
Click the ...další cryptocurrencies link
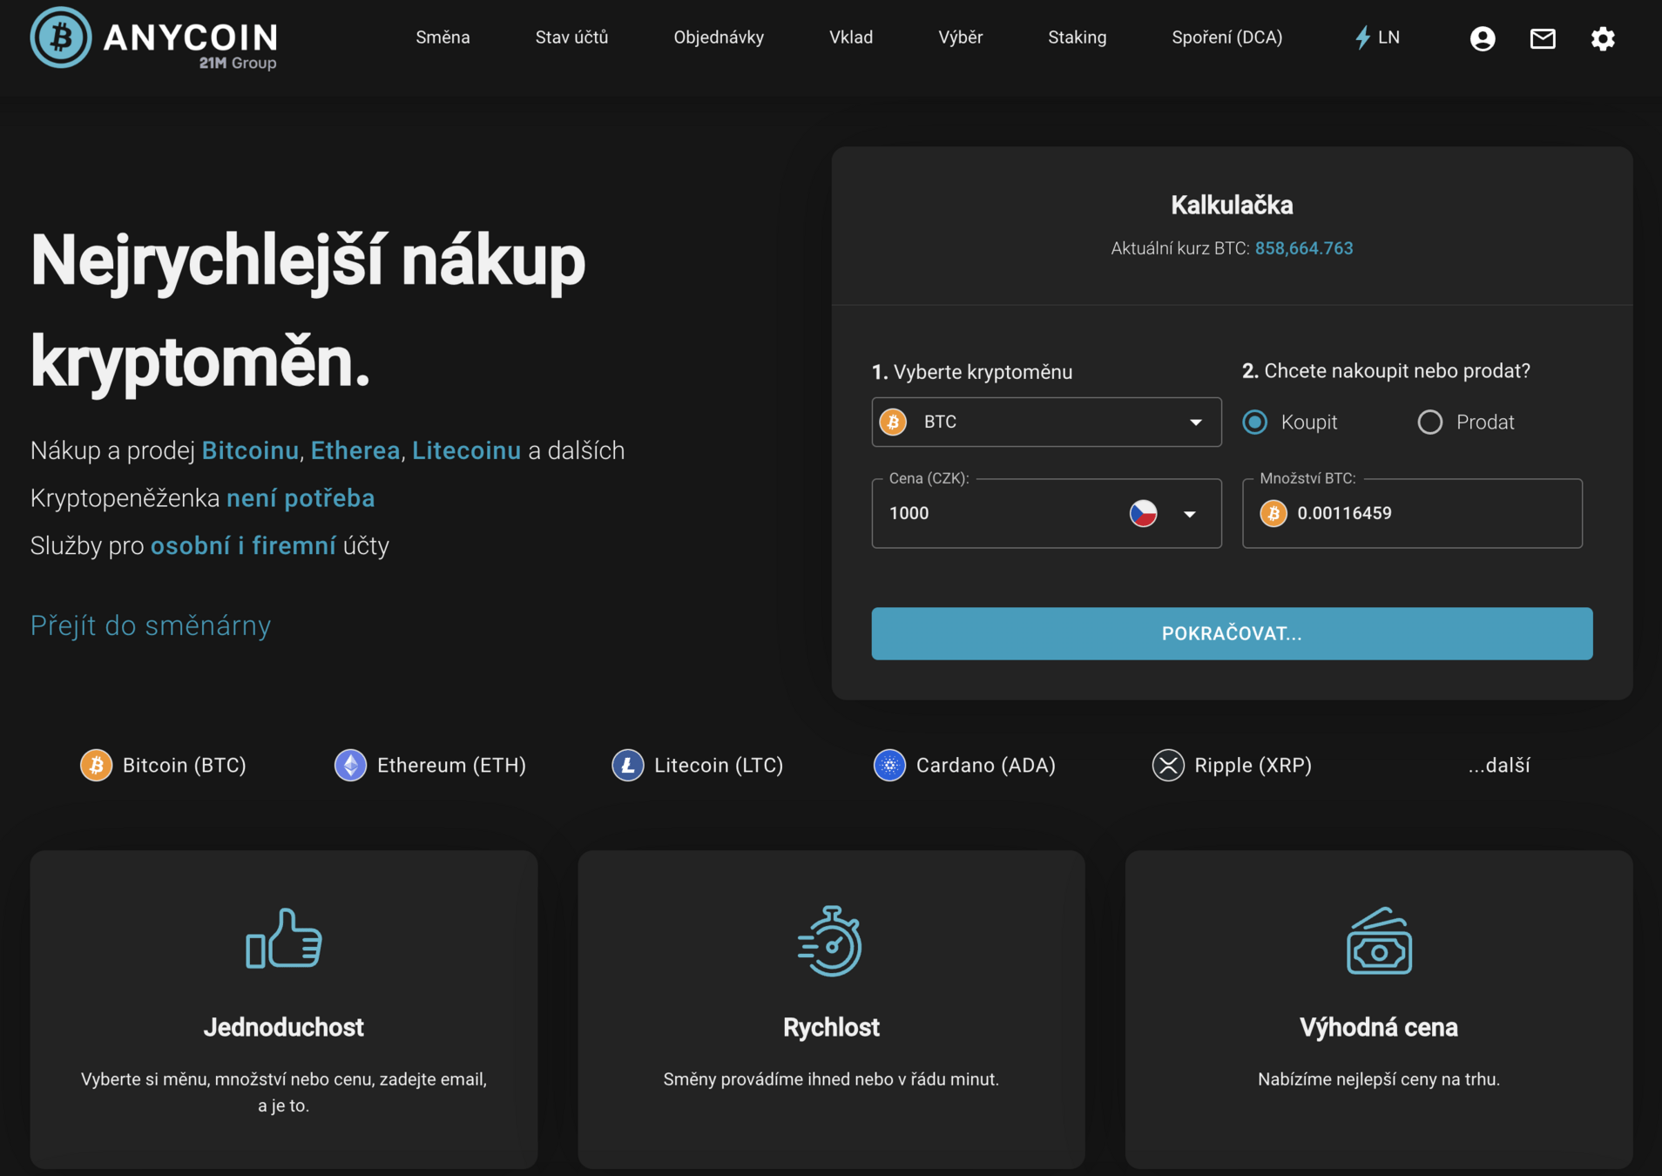(1498, 766)
